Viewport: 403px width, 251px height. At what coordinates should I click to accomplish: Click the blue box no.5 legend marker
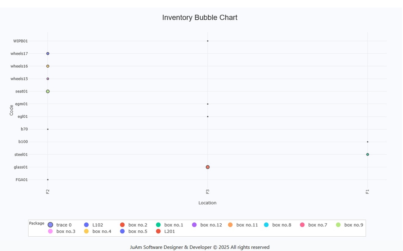click(x=123, y=231)
